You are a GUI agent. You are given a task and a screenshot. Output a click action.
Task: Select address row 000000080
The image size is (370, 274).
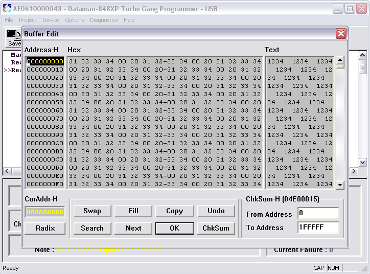(45, 127)
